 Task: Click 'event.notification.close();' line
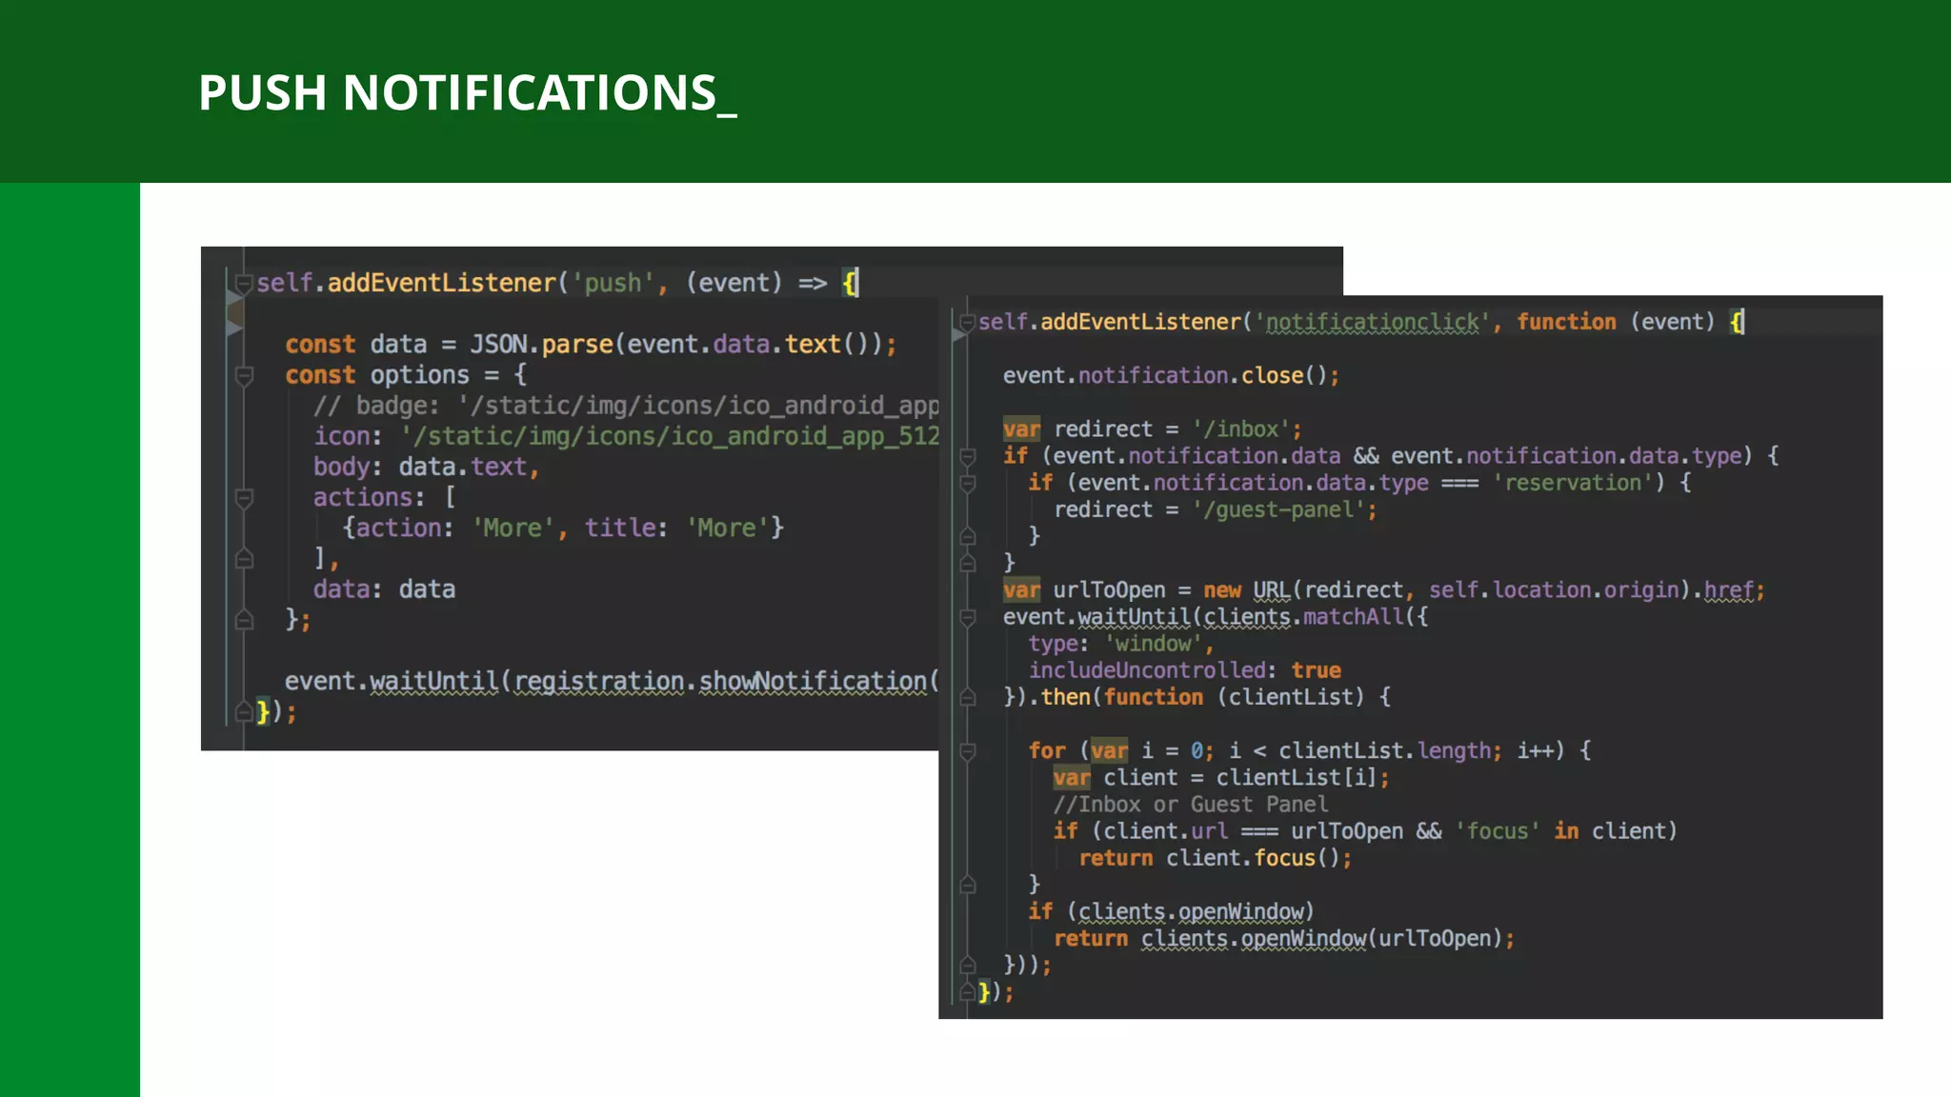1171,375
